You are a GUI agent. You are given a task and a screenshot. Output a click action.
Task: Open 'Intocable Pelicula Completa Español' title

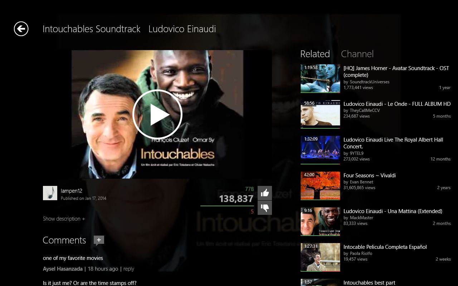pos(385,247)
